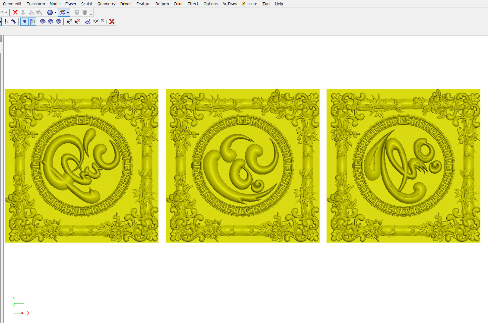Open the Sculpt menu

tap(87, 4)
